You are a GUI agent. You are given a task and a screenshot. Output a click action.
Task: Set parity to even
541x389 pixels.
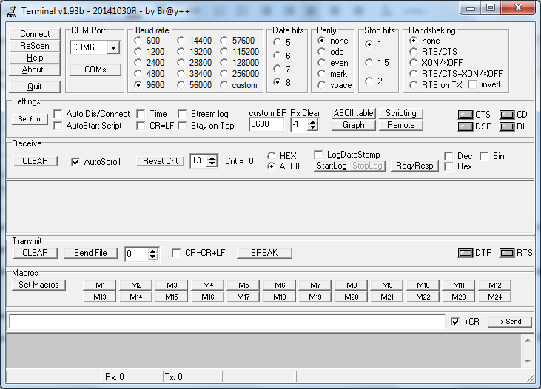[x=321, y=63]
